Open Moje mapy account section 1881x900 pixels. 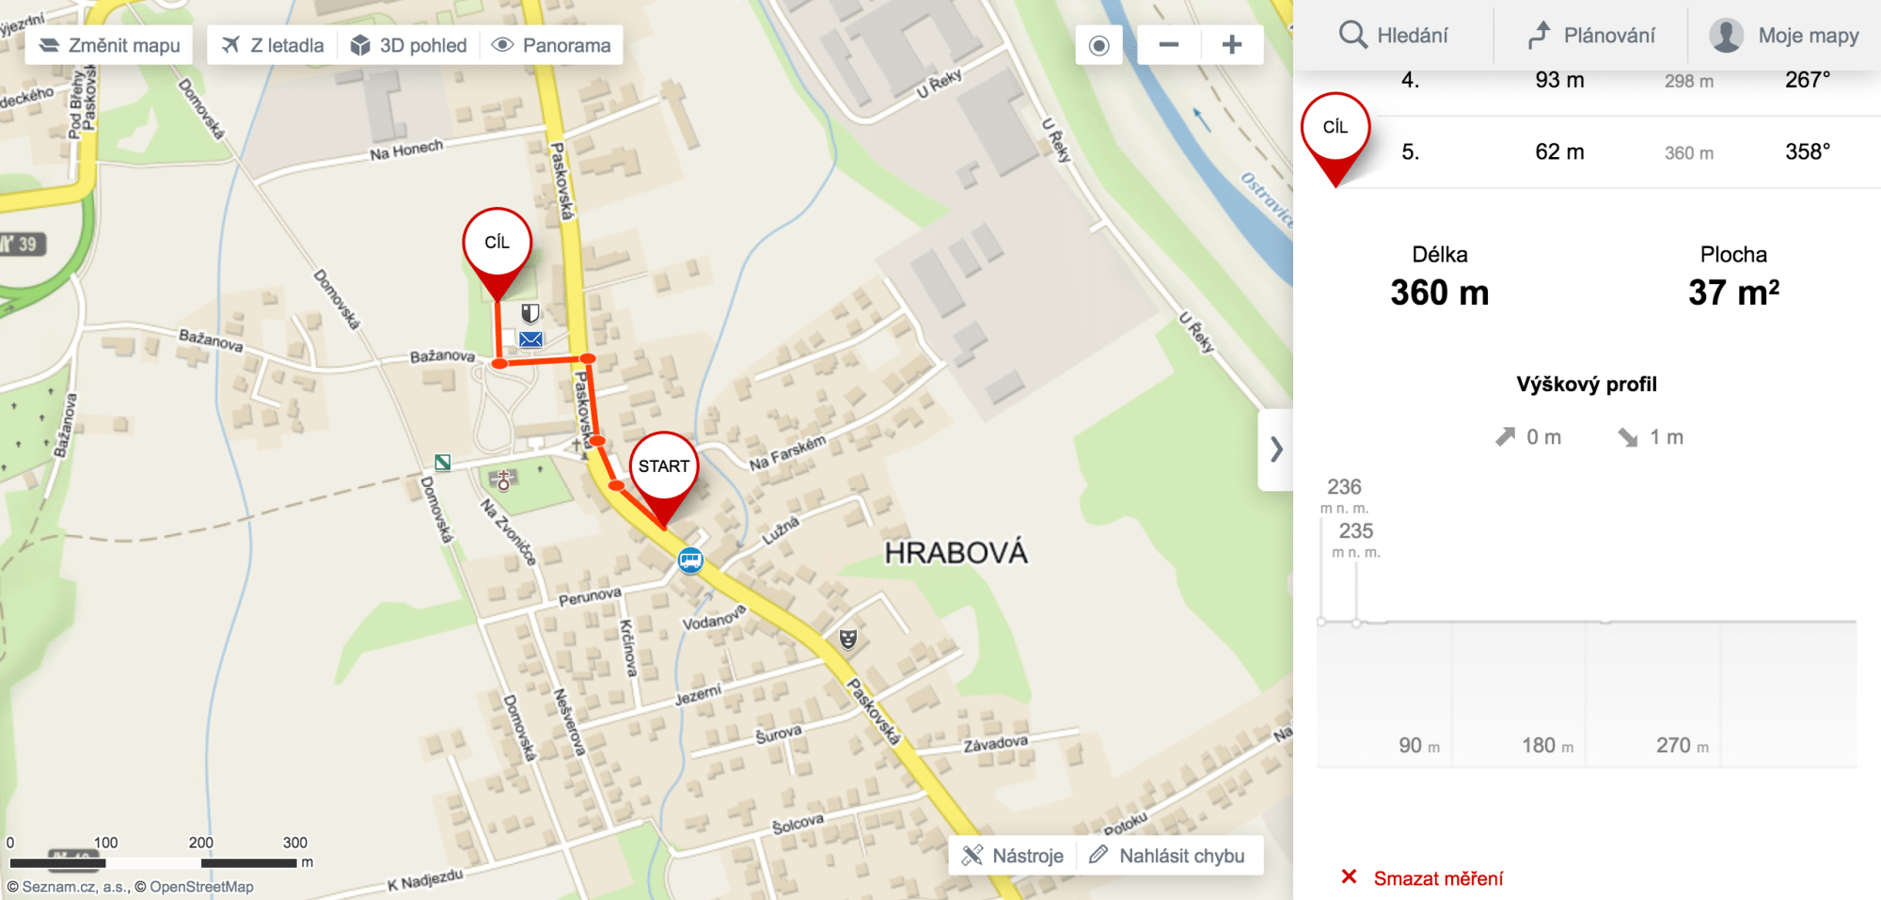[x=1784, y=36]
